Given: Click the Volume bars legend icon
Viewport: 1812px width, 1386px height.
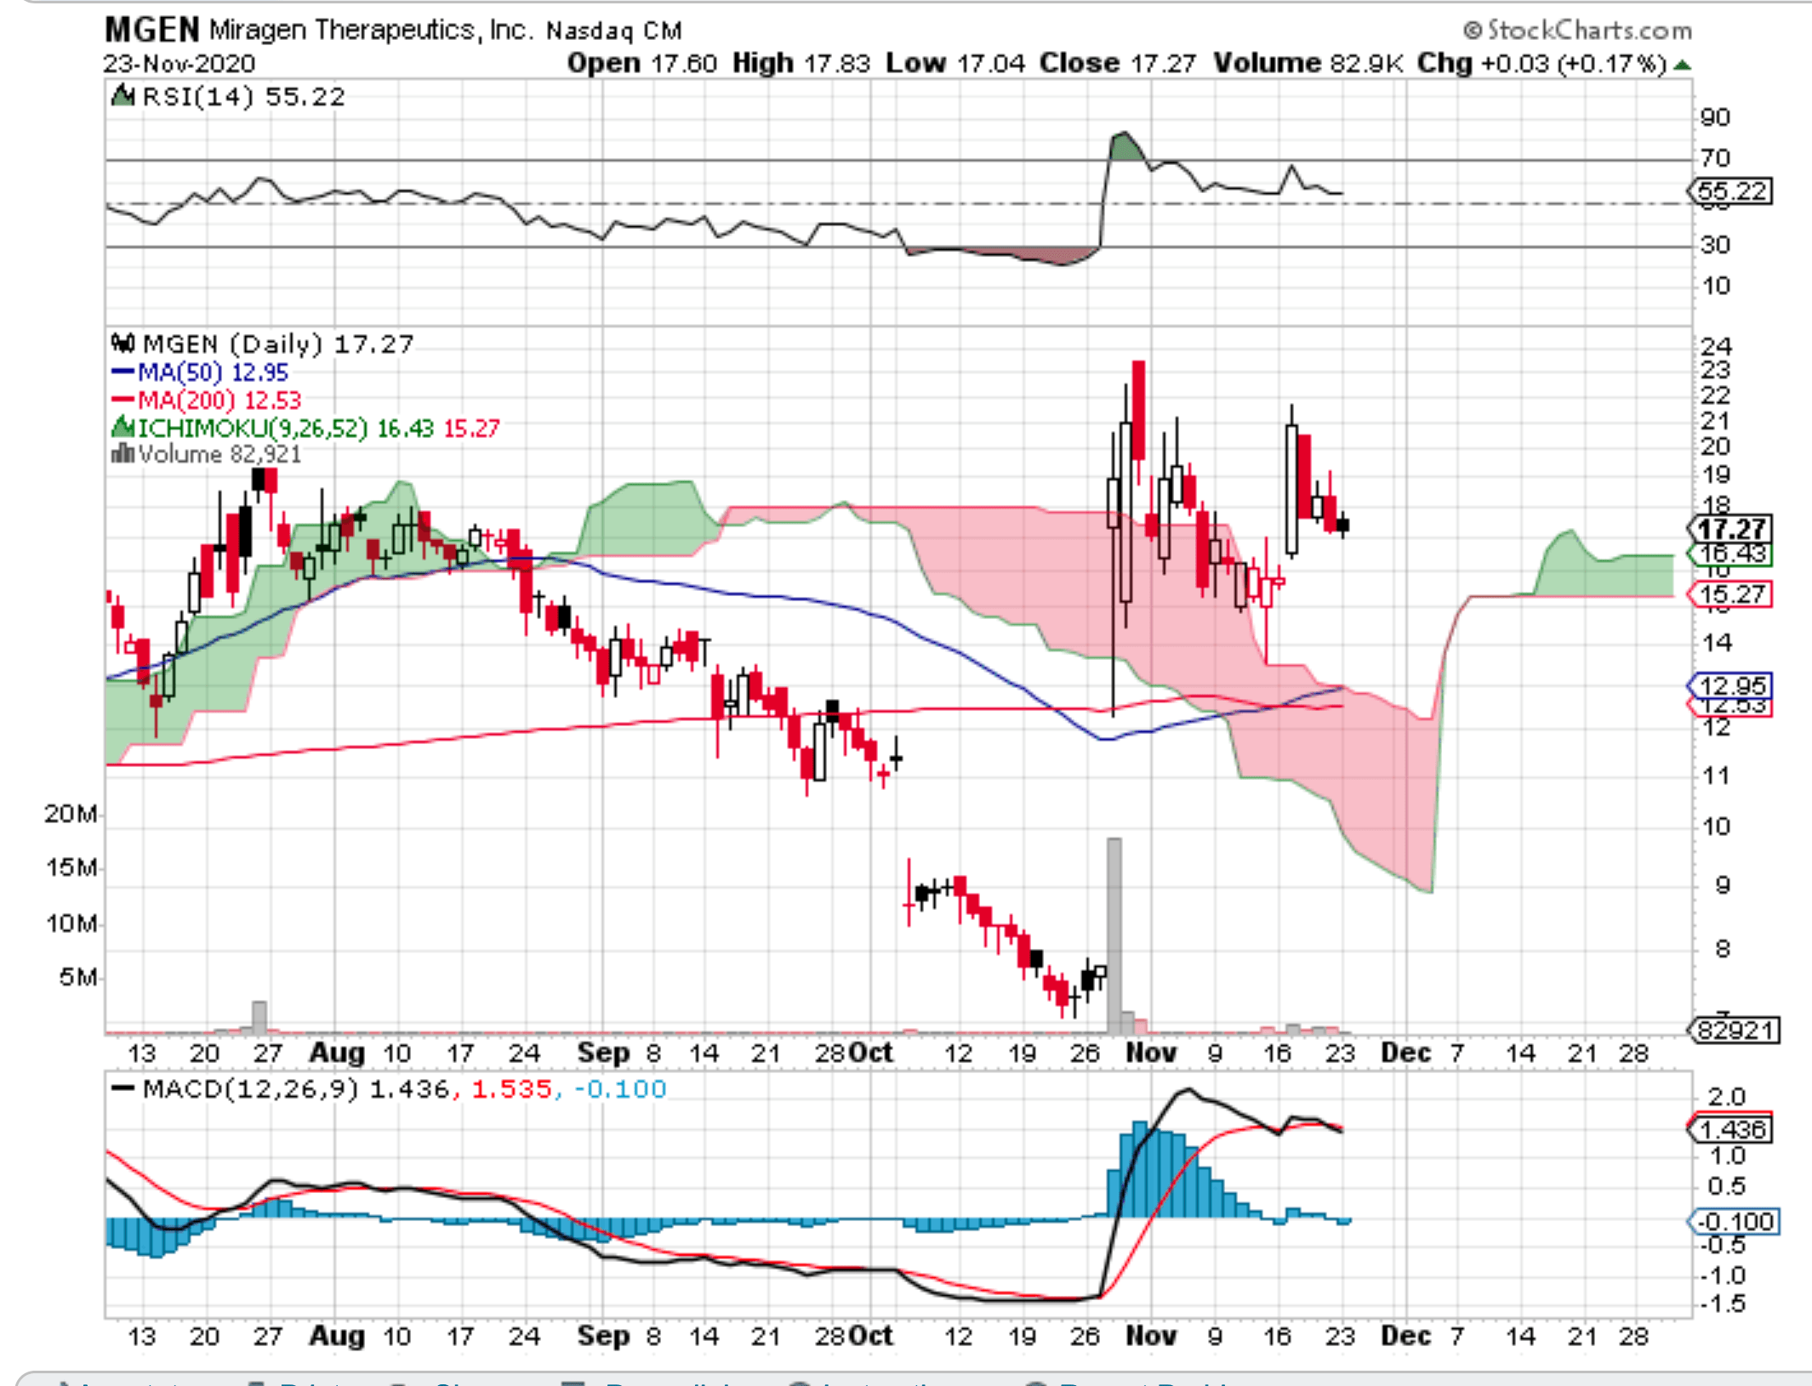Looking at the screenshot, I should [123, 454].
